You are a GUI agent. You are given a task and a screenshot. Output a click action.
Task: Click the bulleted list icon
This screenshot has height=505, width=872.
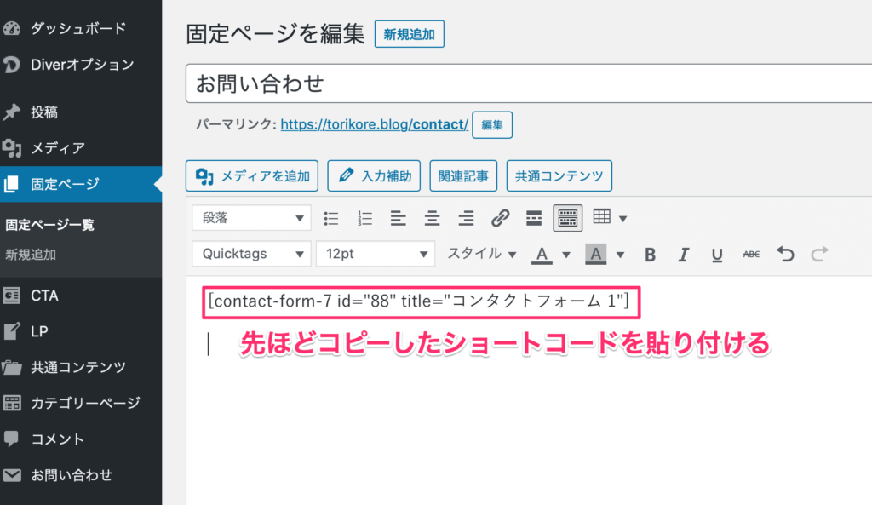click(331, 218)
